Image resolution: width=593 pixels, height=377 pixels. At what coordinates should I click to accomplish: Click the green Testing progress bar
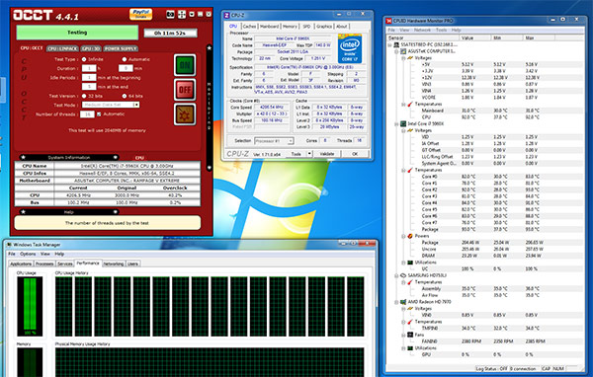[x=77, y=33]
